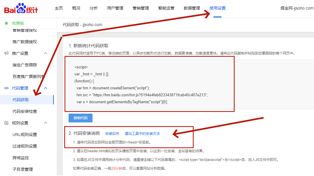Select the 智能运营 tab
The width and height of the screenshot is (314, 176).
[166, 8]
